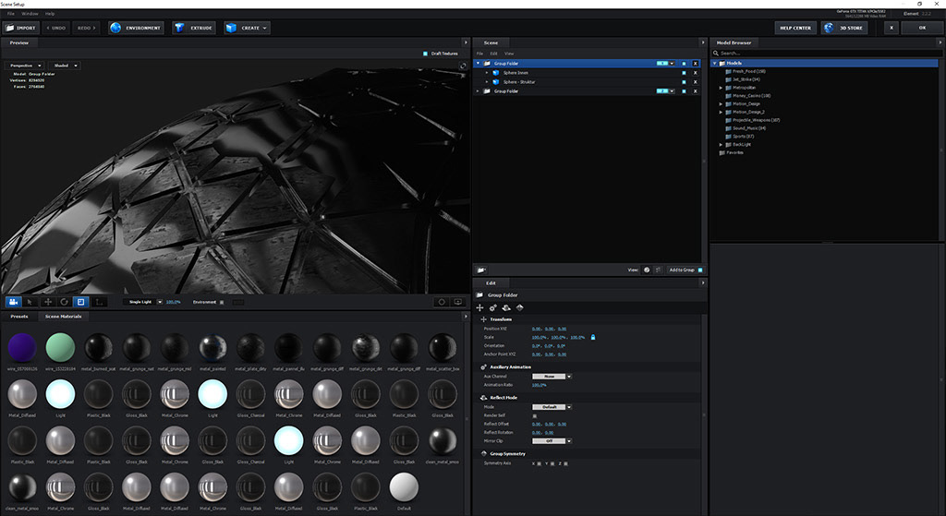Remove the selected Group Folder with its X
The height and width of the screenshot is (516, 946).
695,64
